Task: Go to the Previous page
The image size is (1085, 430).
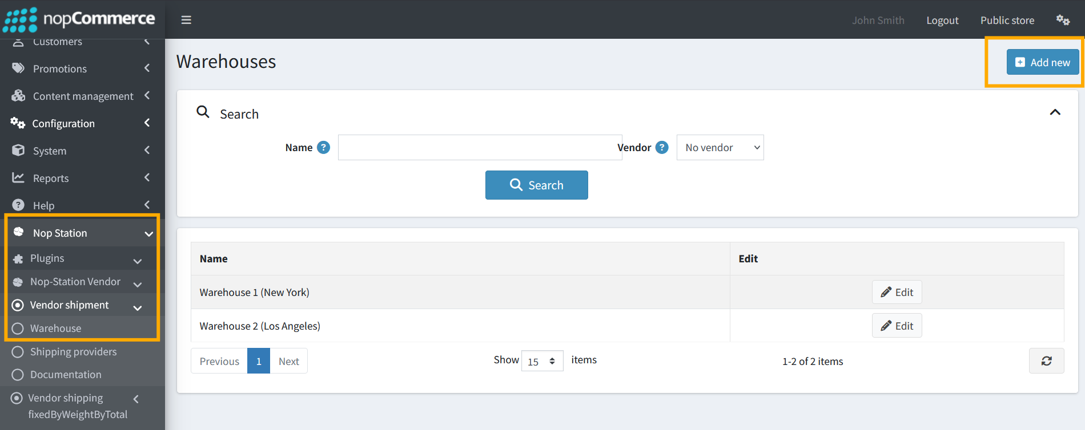Action: (219, 361)
